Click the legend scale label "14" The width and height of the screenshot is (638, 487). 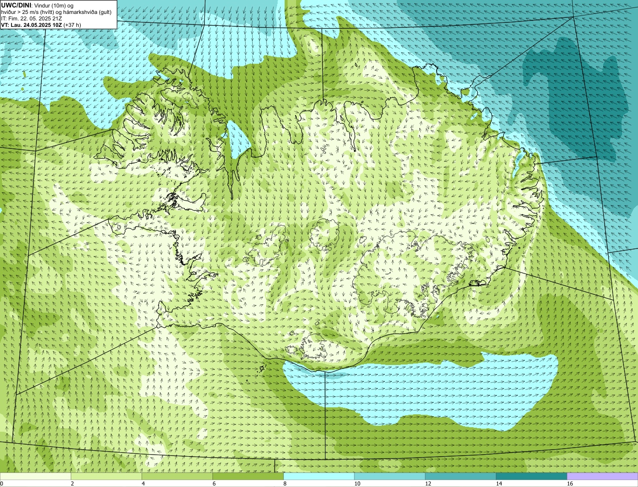click(498, 484)
